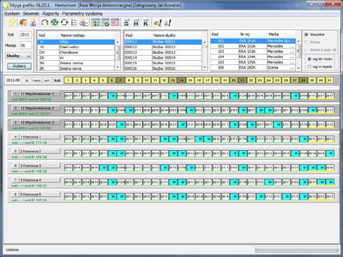Click the Wybierz button

19,66
